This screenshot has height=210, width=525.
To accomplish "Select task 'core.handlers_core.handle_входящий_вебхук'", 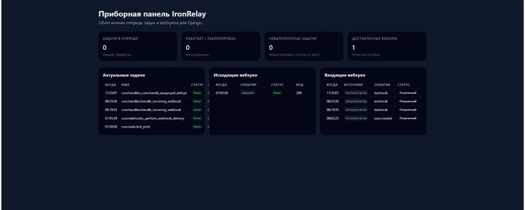I will pos(154,93).
